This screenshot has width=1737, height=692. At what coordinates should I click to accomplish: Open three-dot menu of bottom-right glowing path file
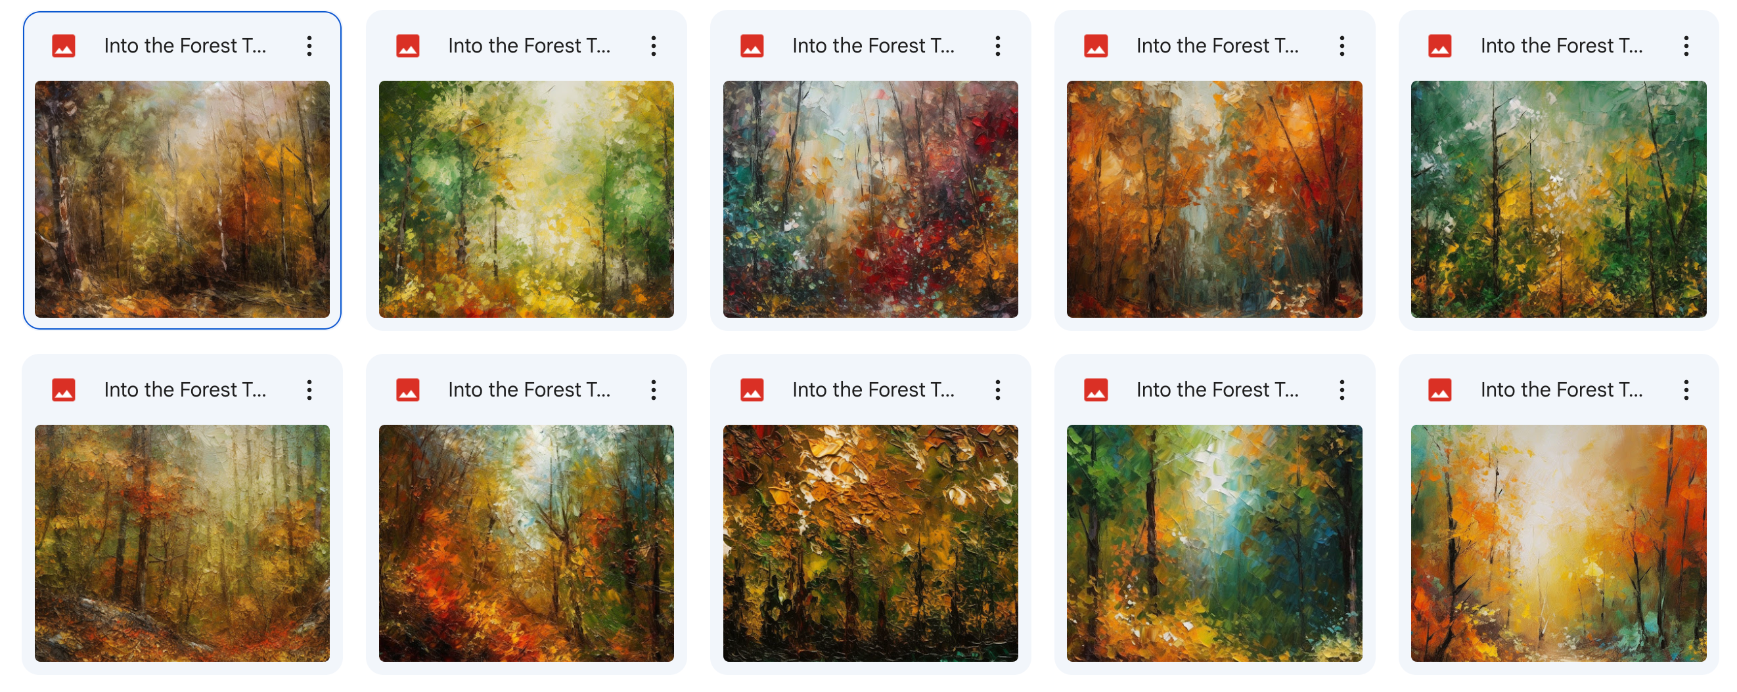pos(1686,389)
